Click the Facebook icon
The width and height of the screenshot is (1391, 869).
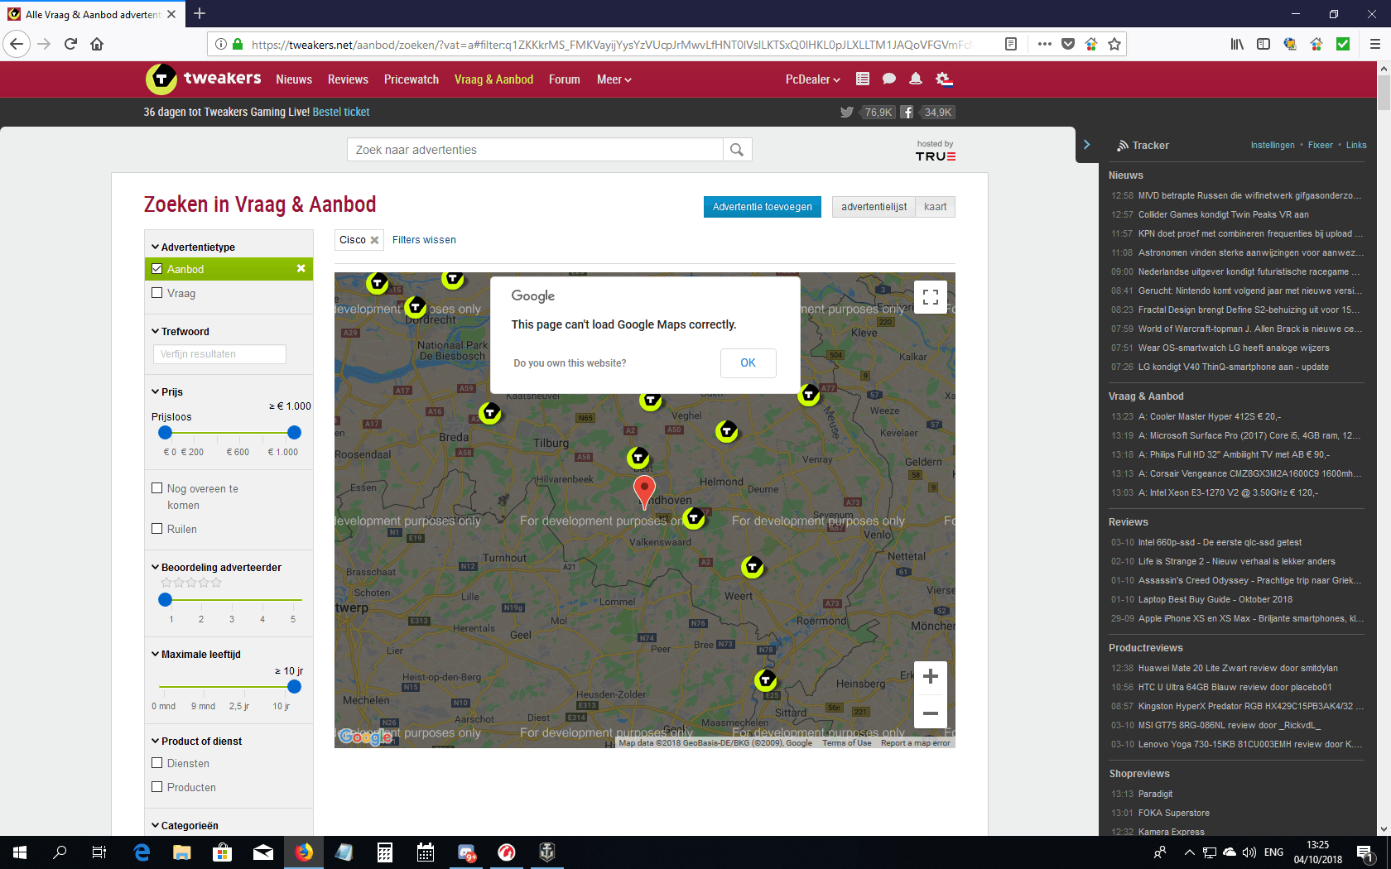907,113
